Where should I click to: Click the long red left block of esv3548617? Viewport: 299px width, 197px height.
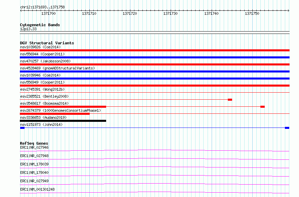(63, 107)
